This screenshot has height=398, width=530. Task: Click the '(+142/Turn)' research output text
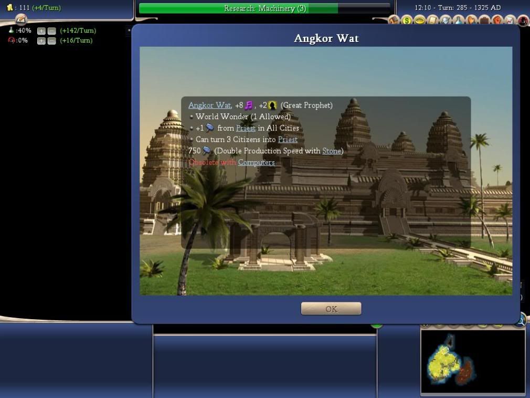tap(78, 30)
